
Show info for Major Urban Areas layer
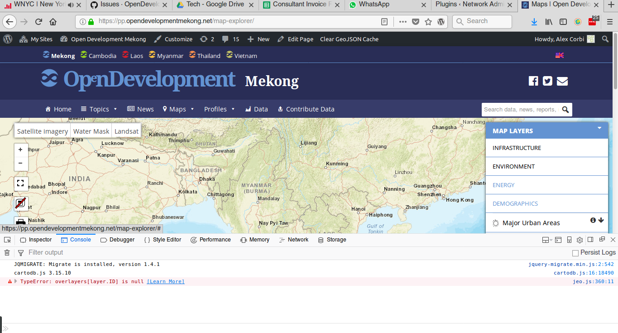(593, 220)
